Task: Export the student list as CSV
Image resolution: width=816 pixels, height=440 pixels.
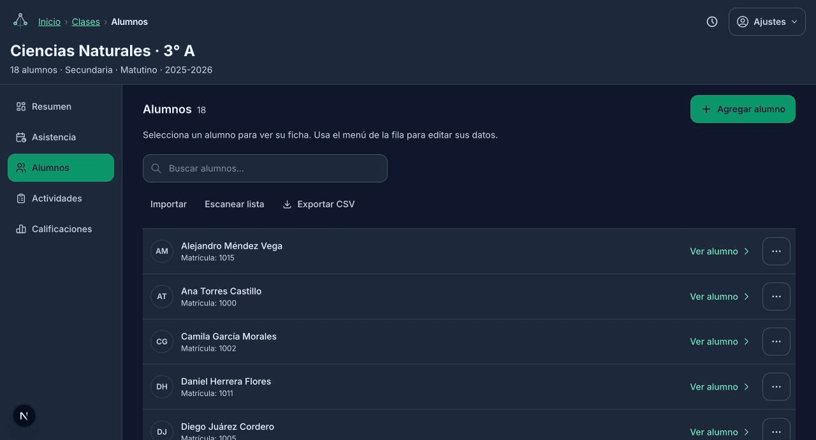Action: point(318,204)
